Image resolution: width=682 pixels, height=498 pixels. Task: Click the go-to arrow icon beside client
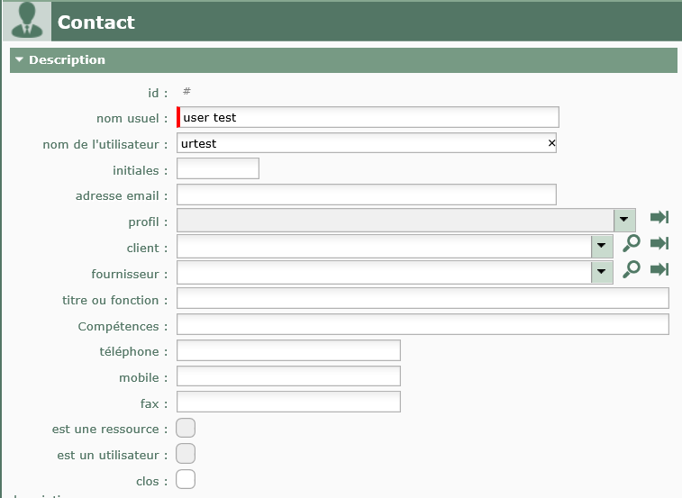click(x=659, y=243)
